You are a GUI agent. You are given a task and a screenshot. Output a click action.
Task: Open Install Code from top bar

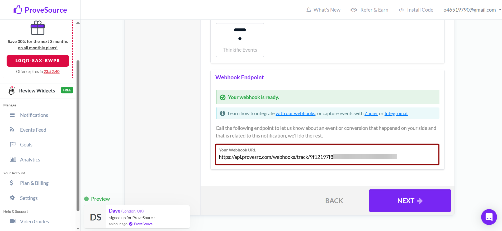416,10
